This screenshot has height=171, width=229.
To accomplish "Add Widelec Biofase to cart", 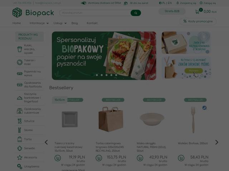I will click(x=181, y=158).
